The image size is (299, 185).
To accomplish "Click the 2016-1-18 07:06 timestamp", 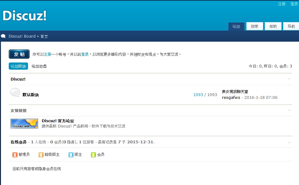I will pyautogui.click(x=261, y=97).
